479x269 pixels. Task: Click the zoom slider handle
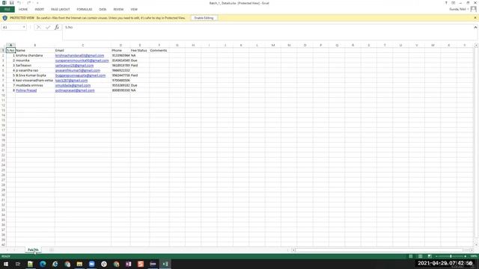coord(451,256)
